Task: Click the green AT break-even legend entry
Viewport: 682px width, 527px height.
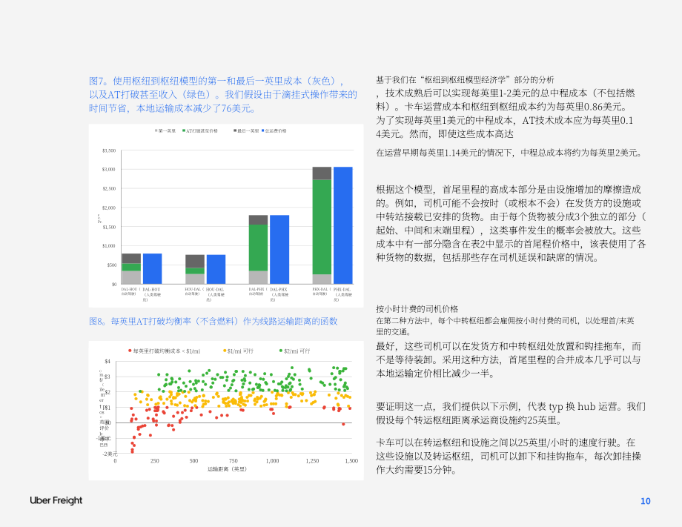Action: [200, 131]
